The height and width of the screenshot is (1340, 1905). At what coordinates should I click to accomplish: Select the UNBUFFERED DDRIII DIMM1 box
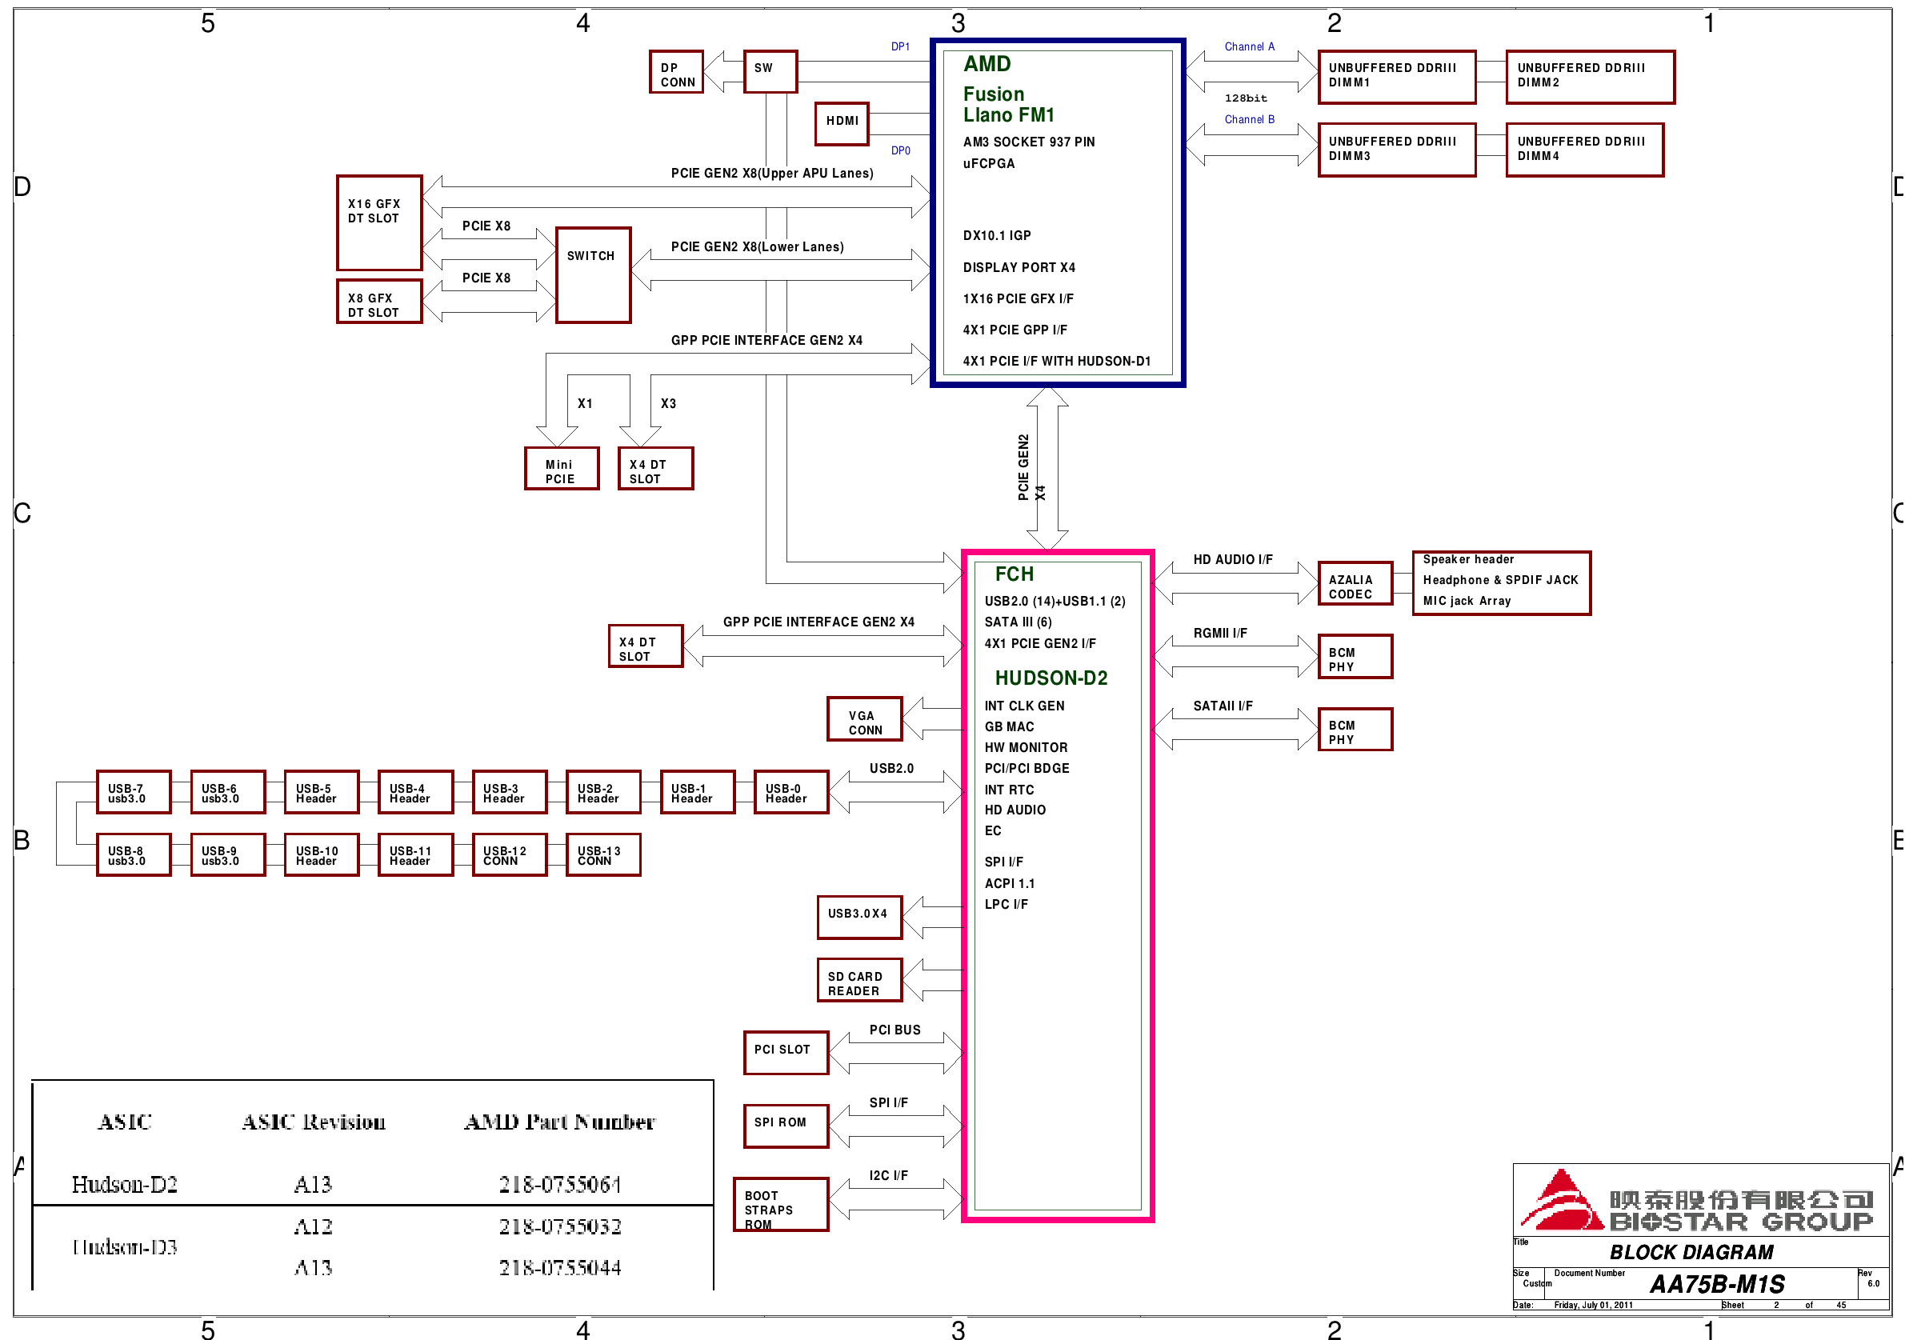[1396, 76]
